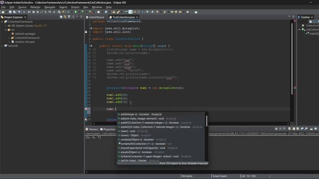
Task: Open Project Explorer view menu dots
Action: coord(73,17)
